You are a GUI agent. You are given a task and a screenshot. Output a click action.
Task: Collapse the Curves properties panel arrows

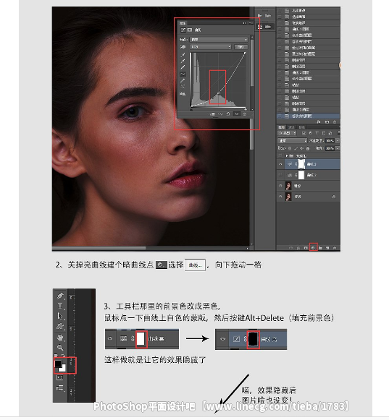point(244,23)
